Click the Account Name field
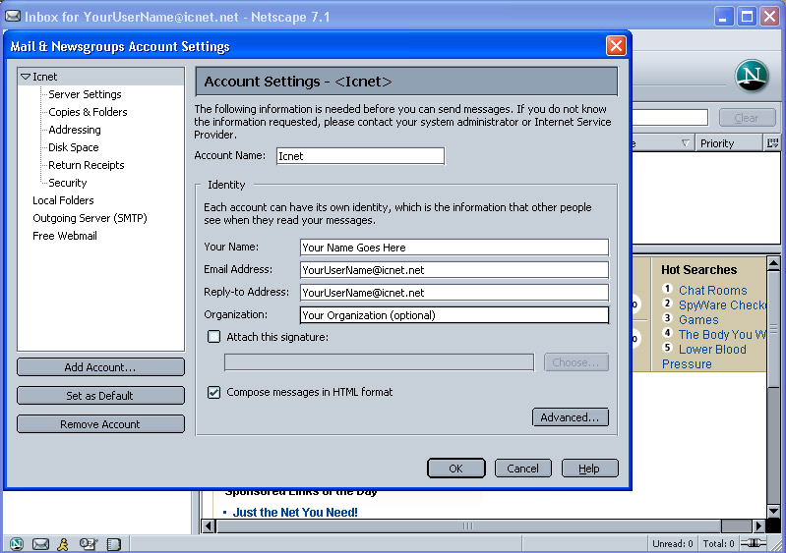Viewport: 786px width, 553px height. 360,155
